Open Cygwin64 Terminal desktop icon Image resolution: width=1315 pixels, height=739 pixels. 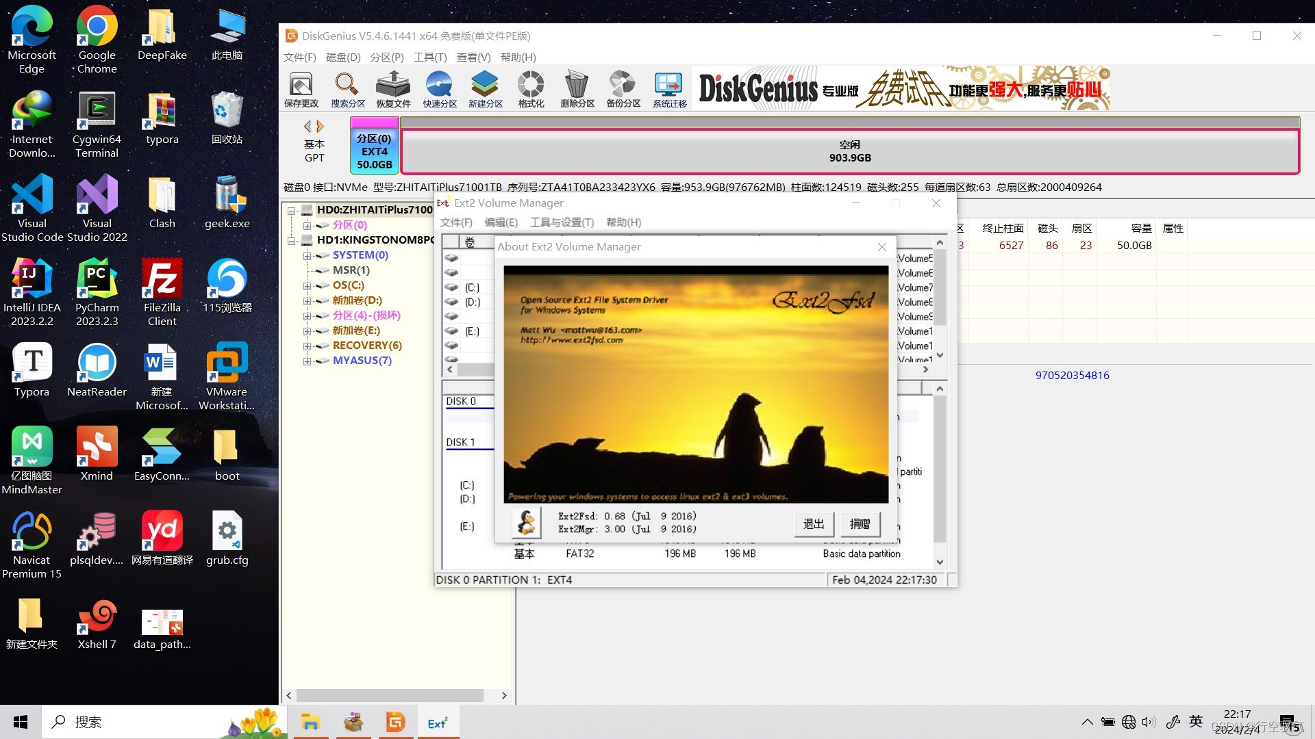97,125
